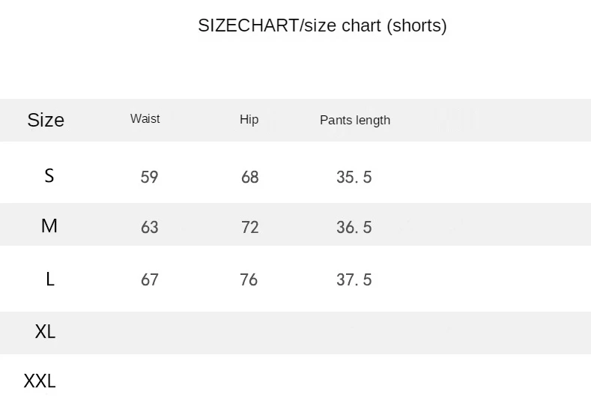Click pants length value 37.5
This screenshot has width=591, height=415.
(354, 280)
